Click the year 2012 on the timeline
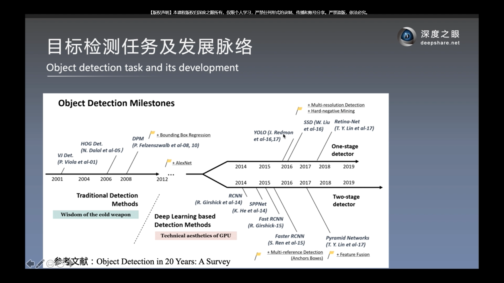 pyautogui.click(x=162, y=179)
